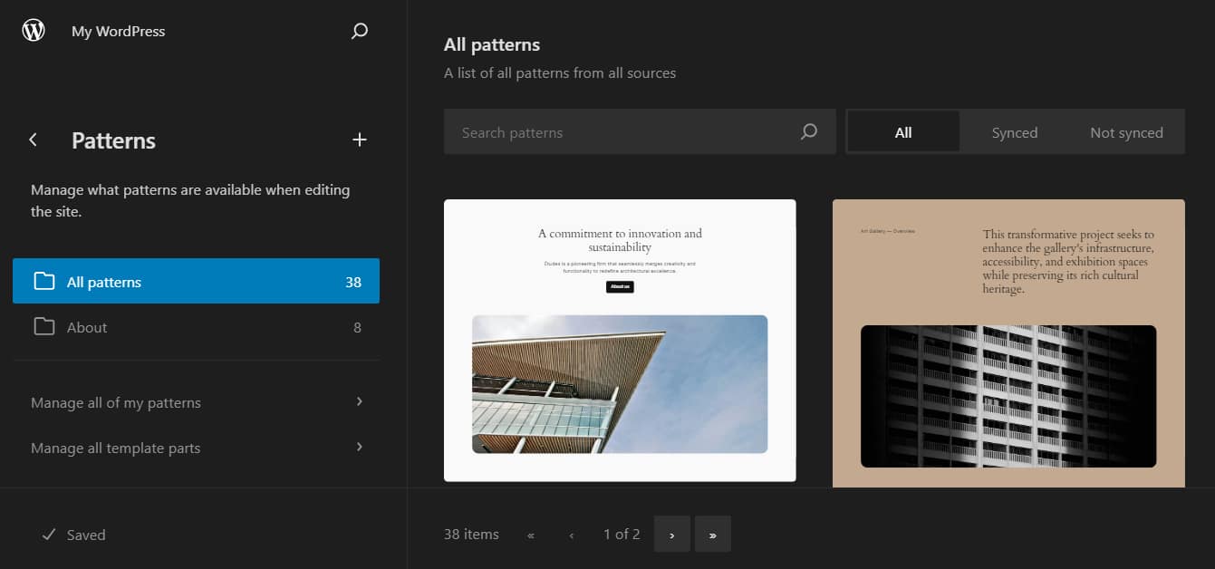Viewport: 1215px width, 569px height.
Task: Click the Saved checkmark icon
Action: point(49,535)
